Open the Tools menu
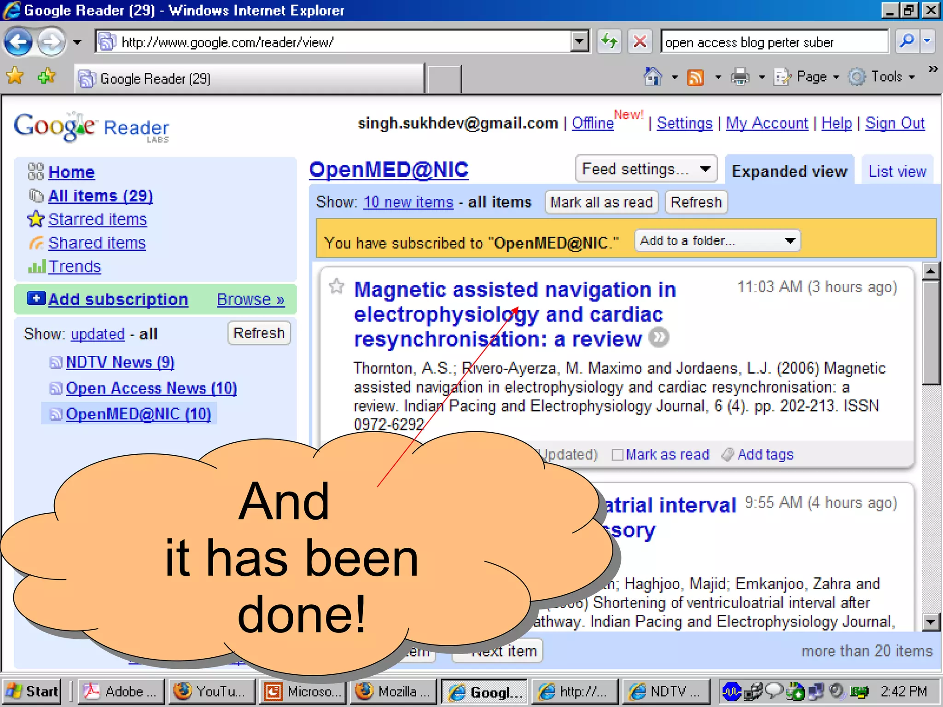 pos(882,77)
